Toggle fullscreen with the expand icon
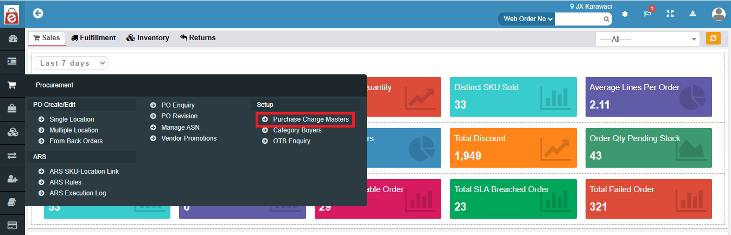The image size is (731, 235). pyautogui.click(x=670, y=14)
